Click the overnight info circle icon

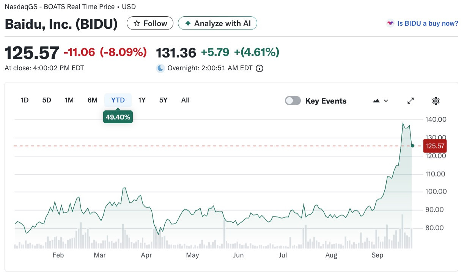[260, 68]
